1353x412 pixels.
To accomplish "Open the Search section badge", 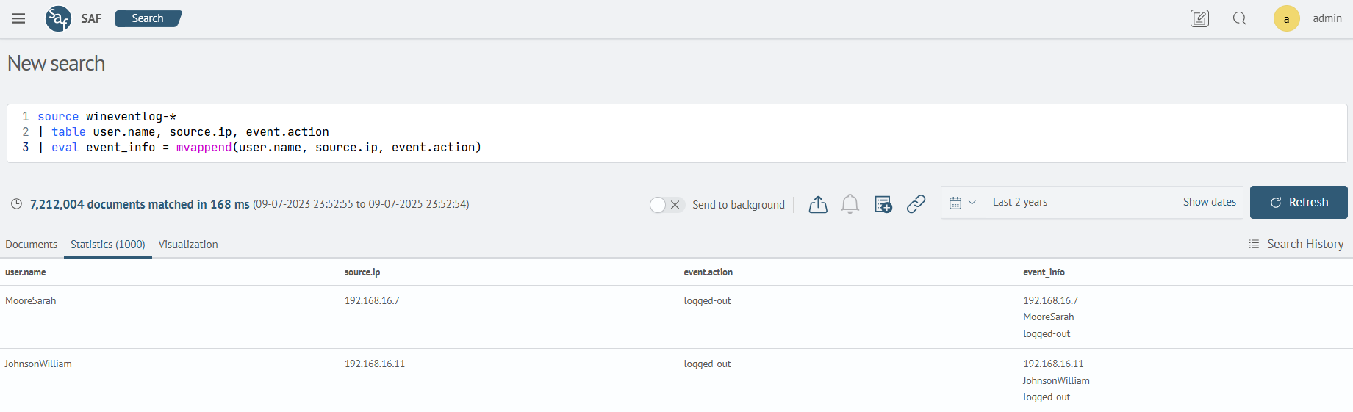I will tap(148, 18).
